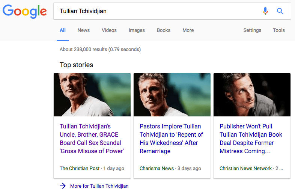This screenshot has width=295, height=193.
Task: Click '3 days ago' timestamp
Action: click(189, 168)
